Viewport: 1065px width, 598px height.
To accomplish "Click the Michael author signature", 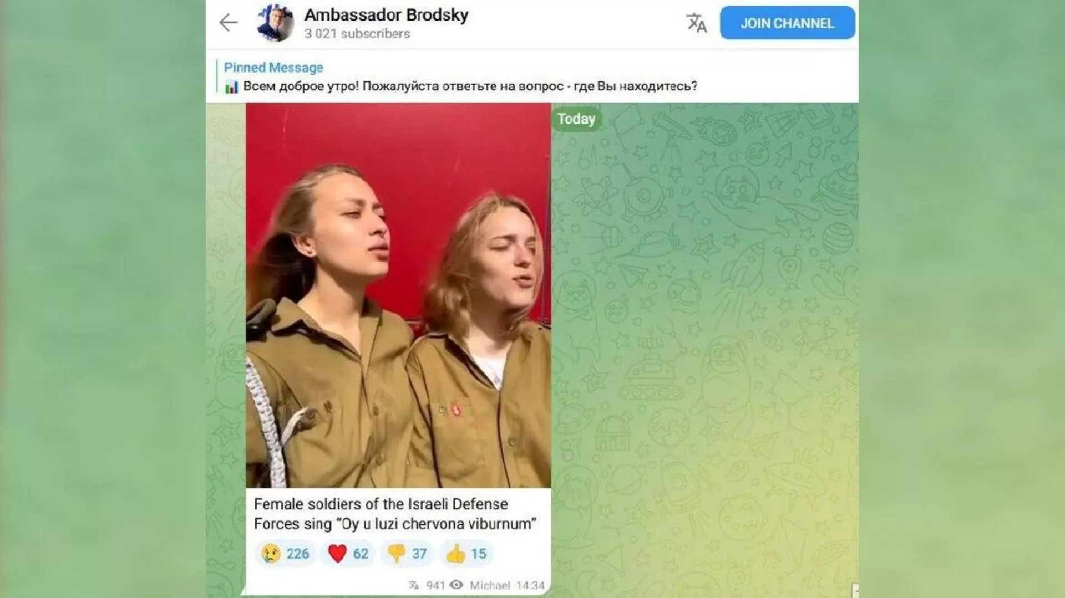I will [x=490, y=585].
